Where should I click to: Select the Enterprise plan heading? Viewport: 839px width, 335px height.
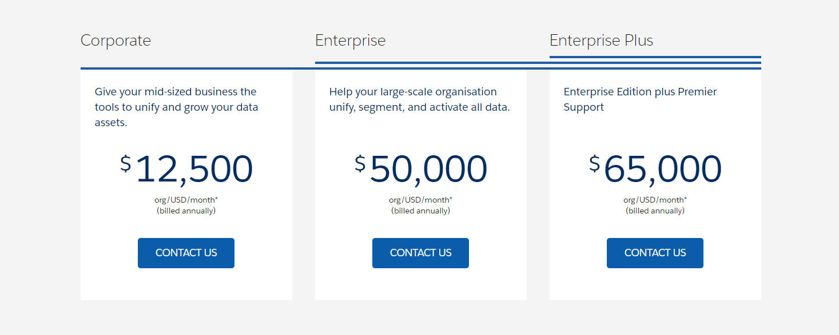click(x=351, y=40)
